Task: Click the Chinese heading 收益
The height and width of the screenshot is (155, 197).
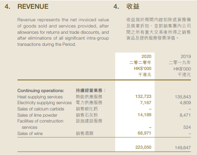Action: point(133,6)
